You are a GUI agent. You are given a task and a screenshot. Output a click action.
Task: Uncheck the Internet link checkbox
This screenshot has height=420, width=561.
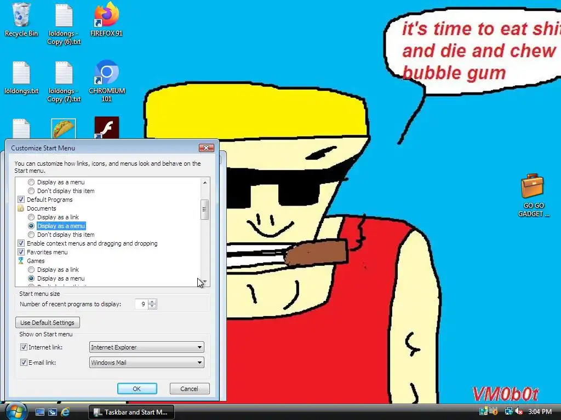[x=24, y=347]
